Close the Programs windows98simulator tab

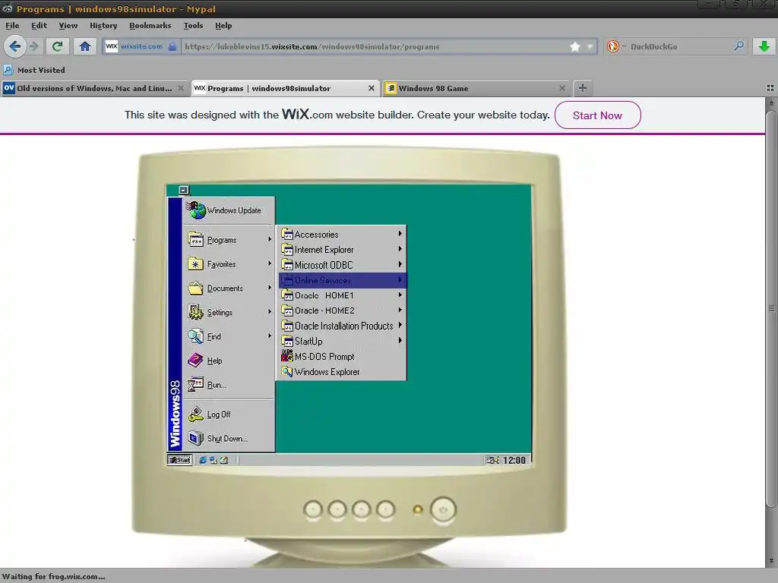371,88
